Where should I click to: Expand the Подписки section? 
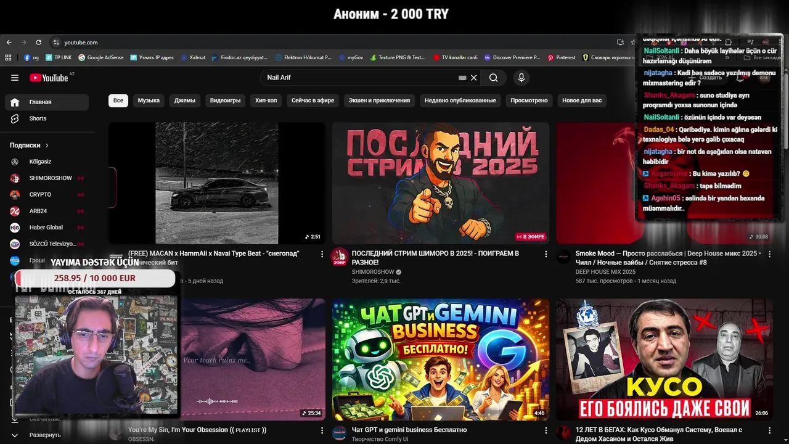tap(29, 146)
